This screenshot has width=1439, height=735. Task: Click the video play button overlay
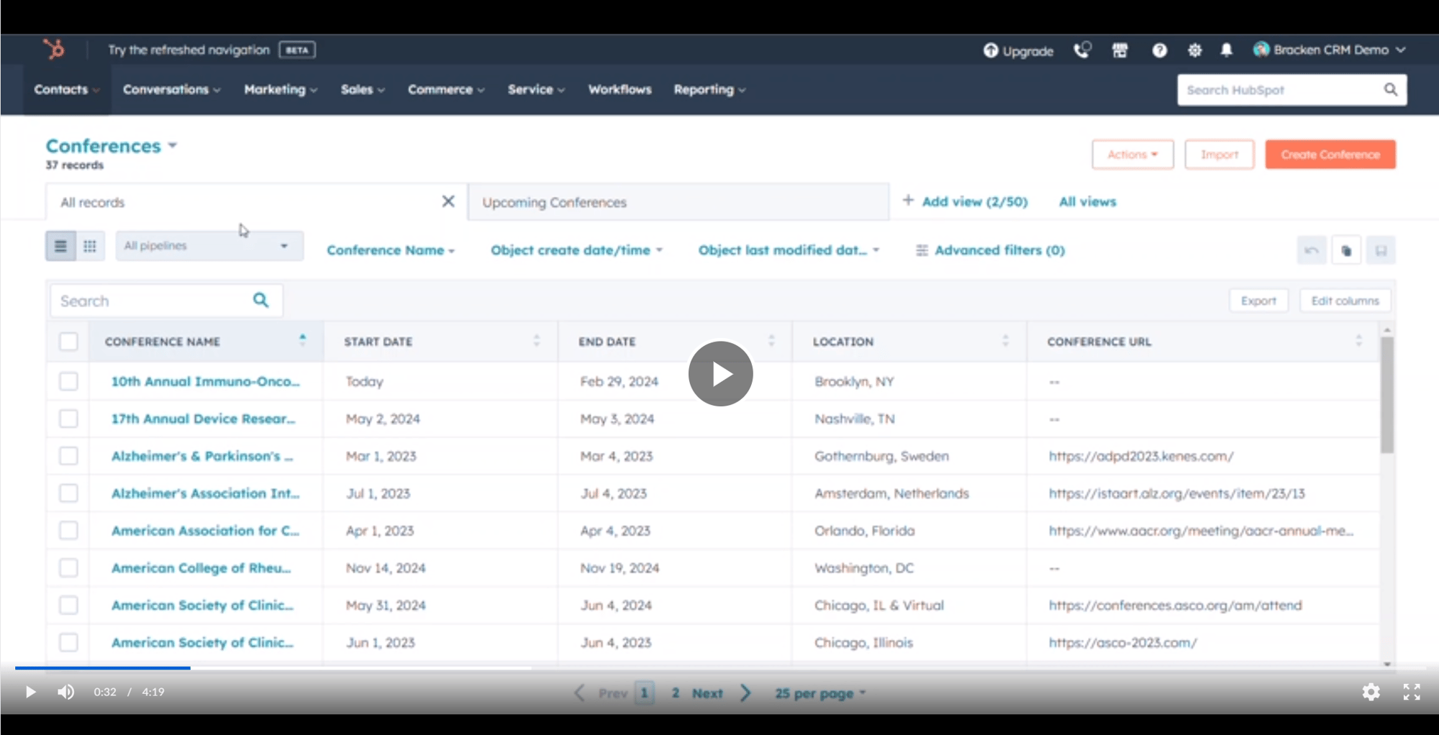coord(720,373)
